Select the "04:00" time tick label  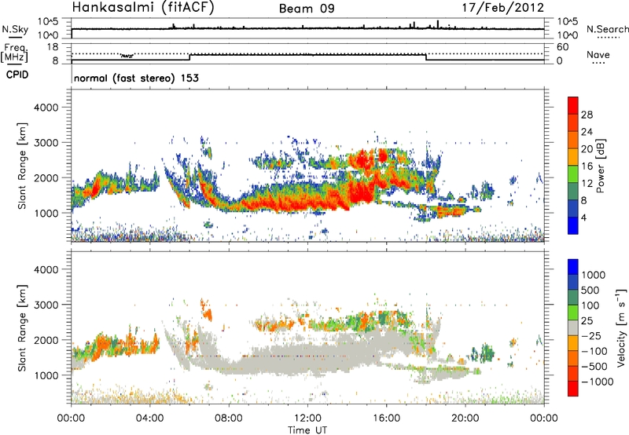150,419
